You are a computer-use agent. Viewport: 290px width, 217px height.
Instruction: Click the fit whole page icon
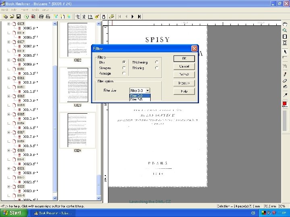(x=285, y=37)
